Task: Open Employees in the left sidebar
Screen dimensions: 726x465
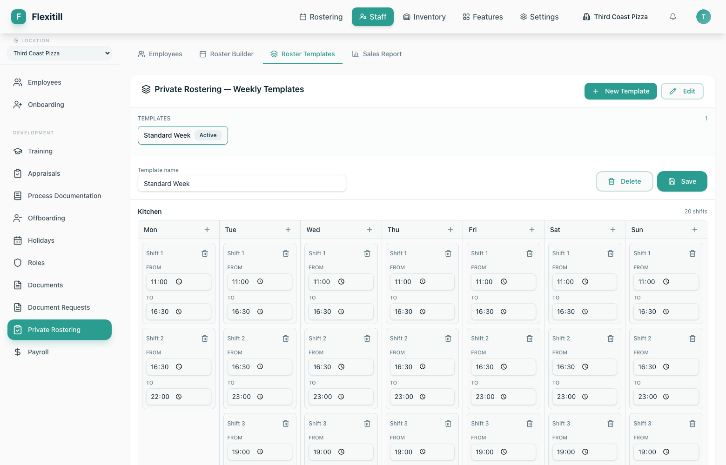Action: coord(60,82)
